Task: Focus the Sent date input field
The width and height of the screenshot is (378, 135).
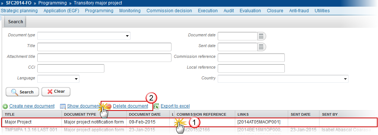Action: [x=237, y=47]
